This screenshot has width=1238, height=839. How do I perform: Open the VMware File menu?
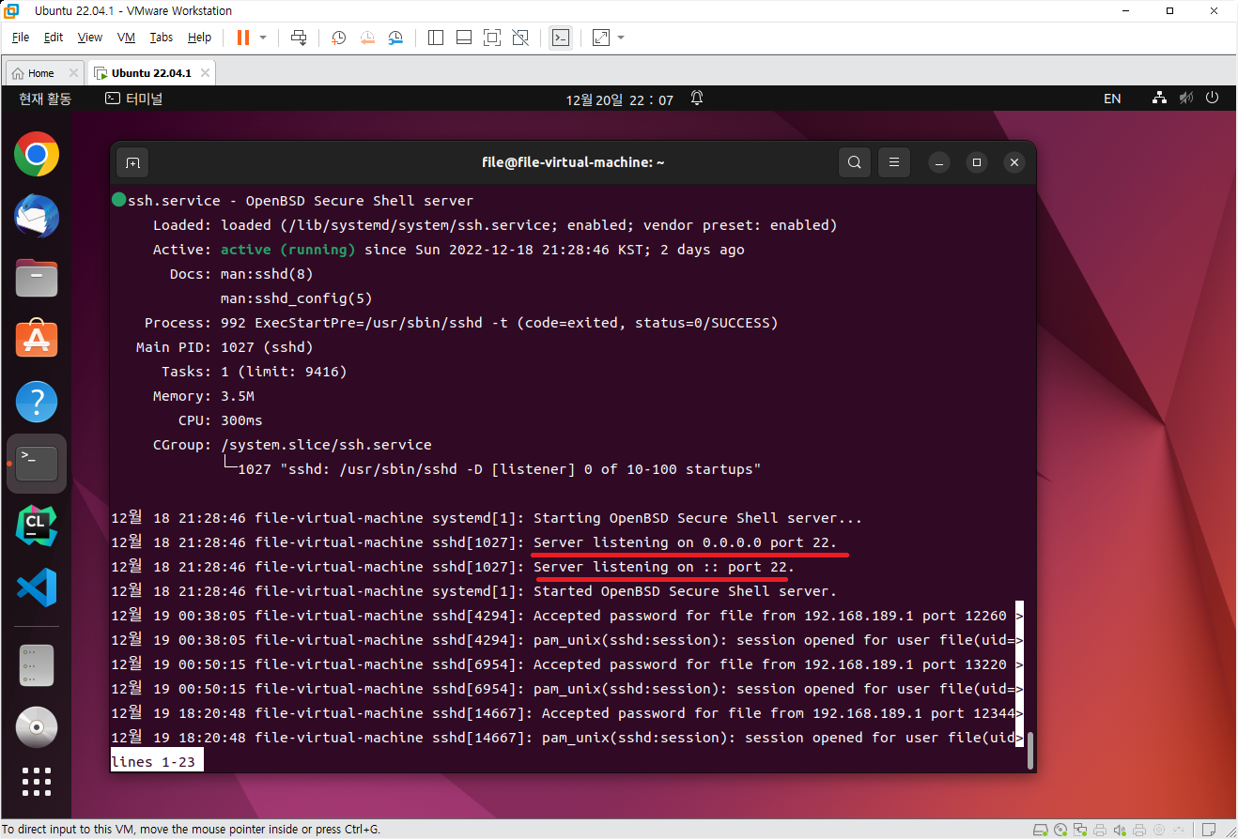tap(21, 38)
